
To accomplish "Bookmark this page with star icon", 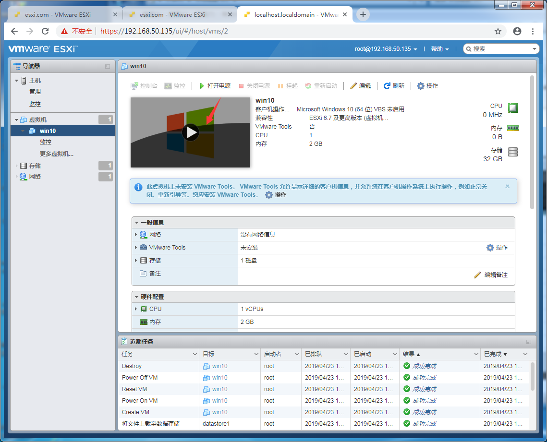I will (x=498, y=31).
